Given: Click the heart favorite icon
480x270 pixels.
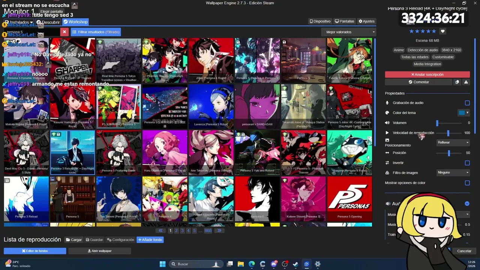Looking at the screenshot, I should [x=442, y=31].
